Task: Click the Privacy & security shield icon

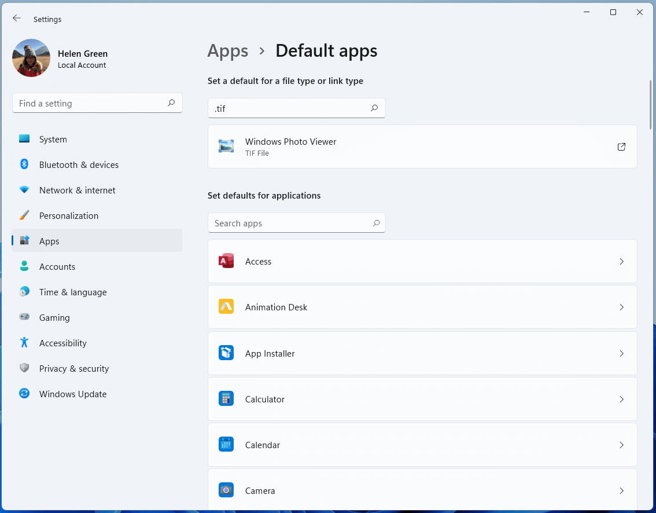Action: pos(24,368)
